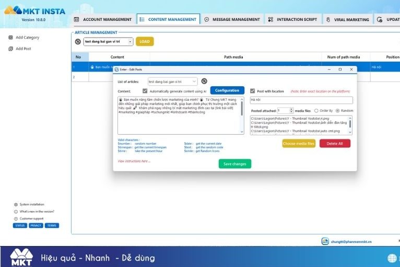
Task: Click the Posted attached number stepper arrows
Action: (291, 111)
